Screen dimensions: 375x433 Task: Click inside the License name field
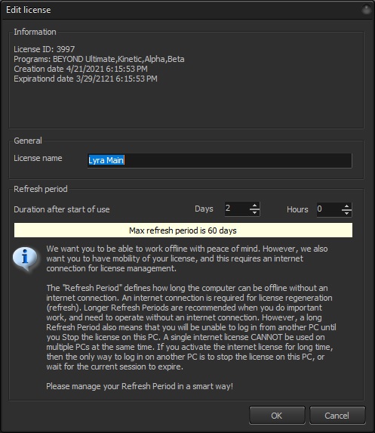pos(220,160)
